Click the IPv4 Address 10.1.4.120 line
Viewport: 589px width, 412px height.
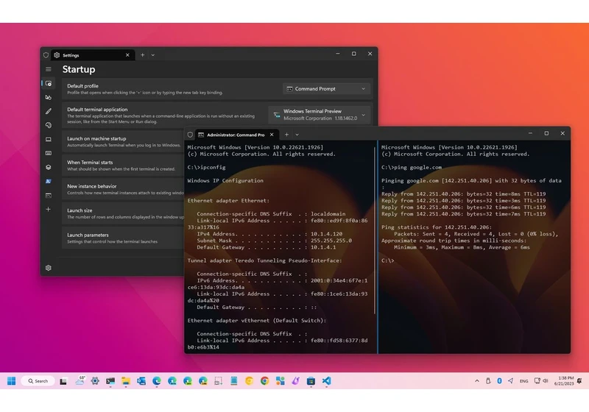269,234
